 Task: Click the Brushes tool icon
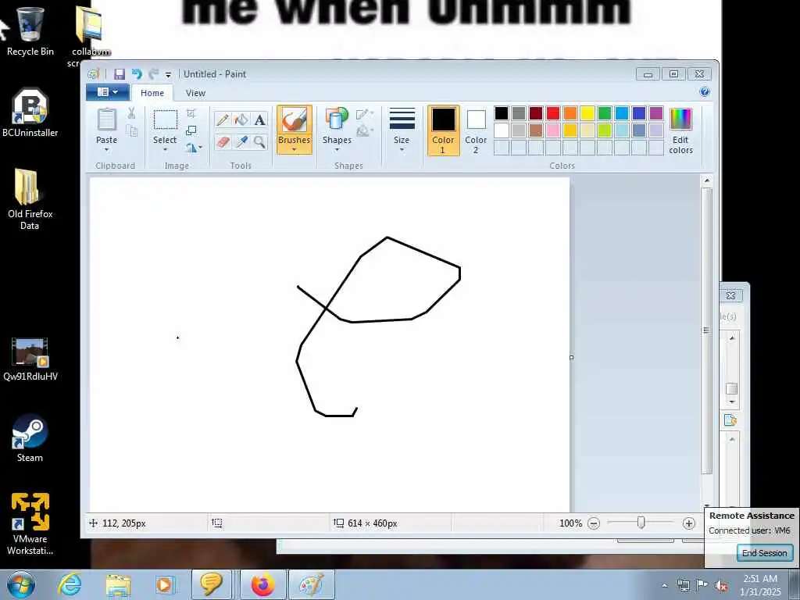tap(295, 120)
